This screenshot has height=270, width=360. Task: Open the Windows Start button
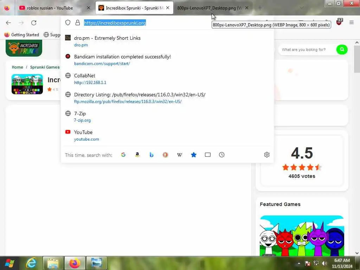click(9, 263)
